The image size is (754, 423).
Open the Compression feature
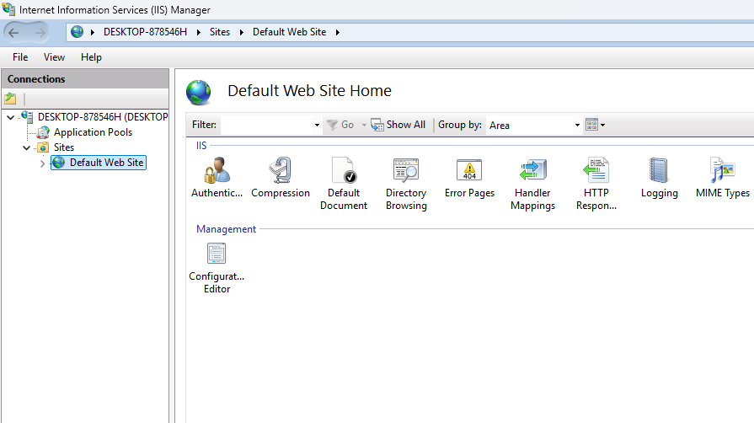(x=281, y=177)
